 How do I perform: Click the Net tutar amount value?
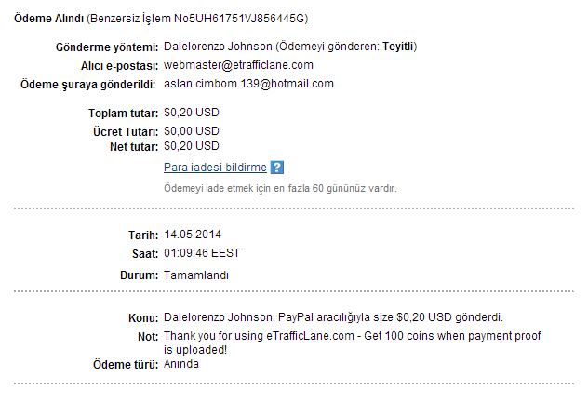[192, 146]
